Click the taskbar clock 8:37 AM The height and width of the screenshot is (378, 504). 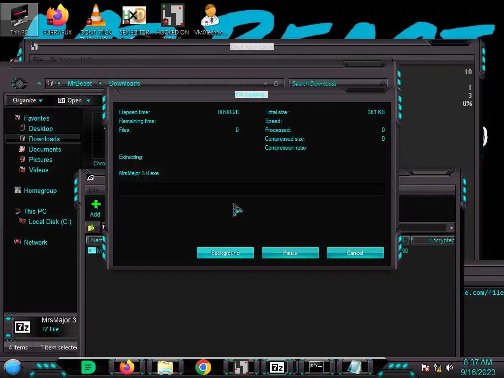[478, 363]
